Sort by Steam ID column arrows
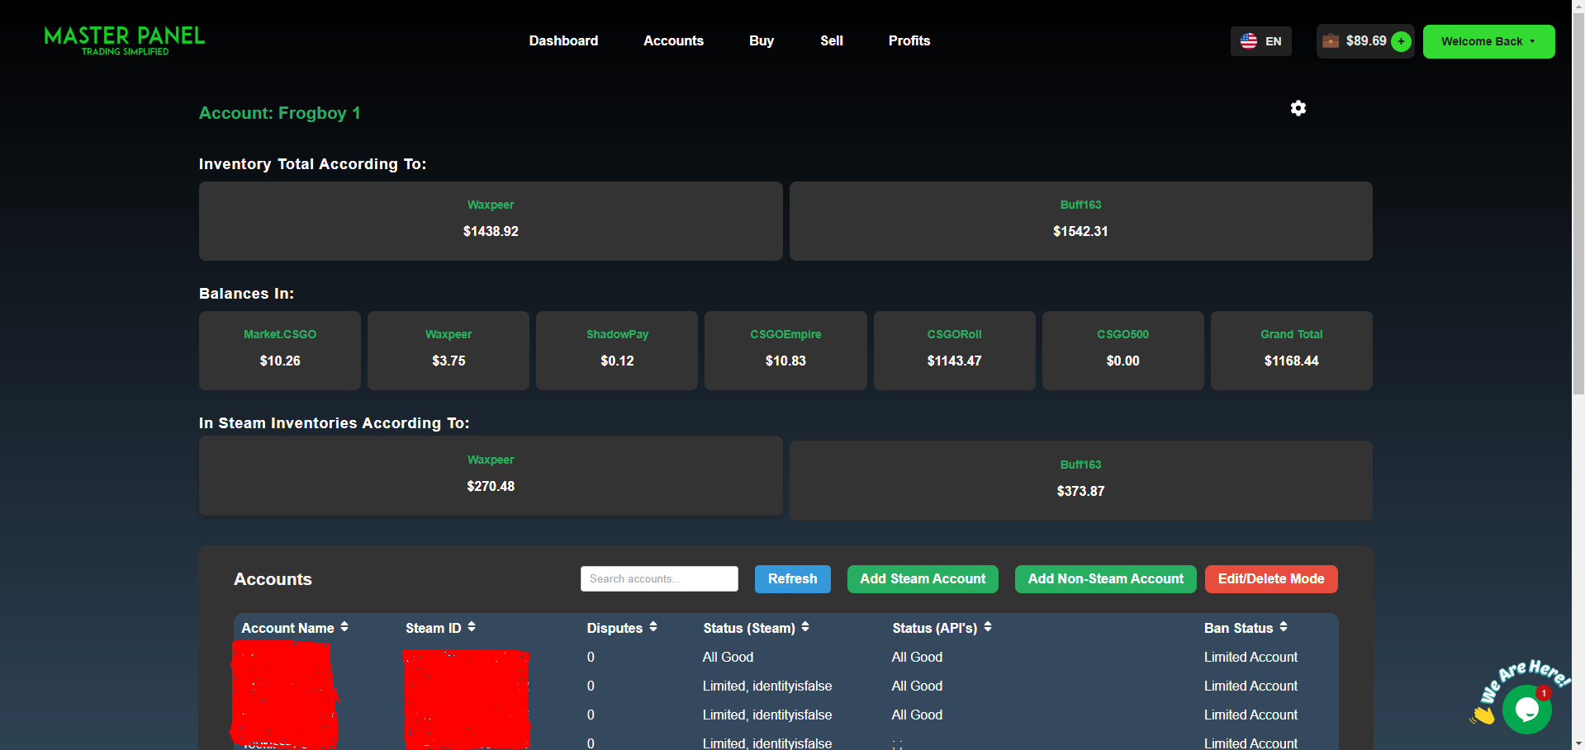The height and width of the screenshot is (750, 1585). pyautogui.click(x=472, y=627)
